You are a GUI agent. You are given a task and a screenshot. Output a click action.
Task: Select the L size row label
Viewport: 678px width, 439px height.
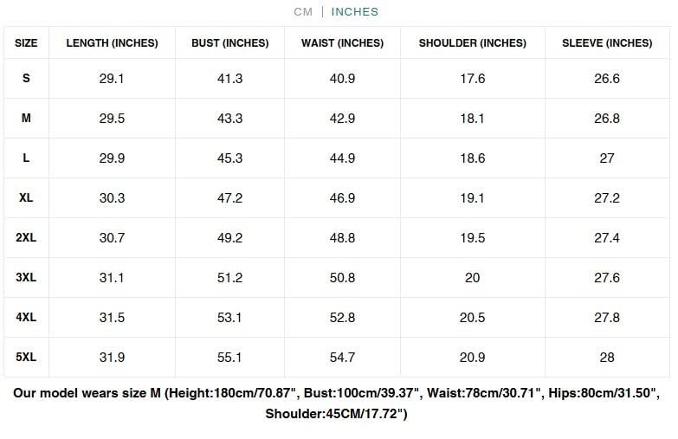tap(26, 158)
